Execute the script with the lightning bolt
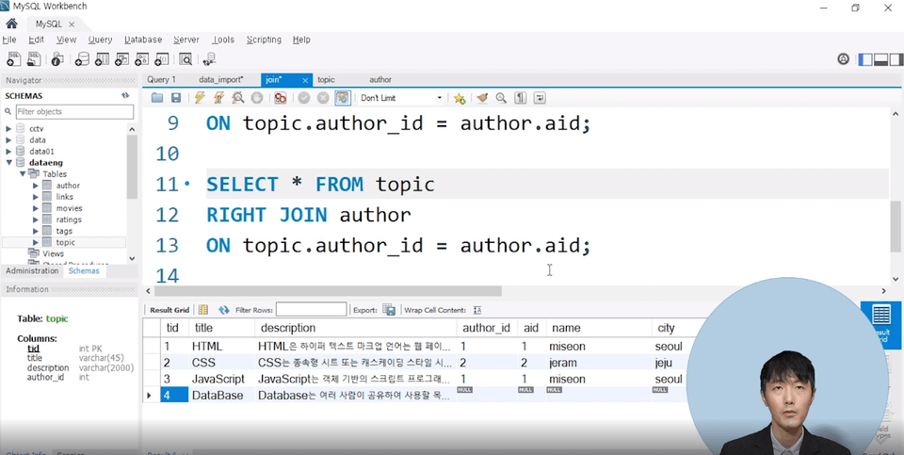The height and width of the screenshot is (455, 904). point(200,98)
